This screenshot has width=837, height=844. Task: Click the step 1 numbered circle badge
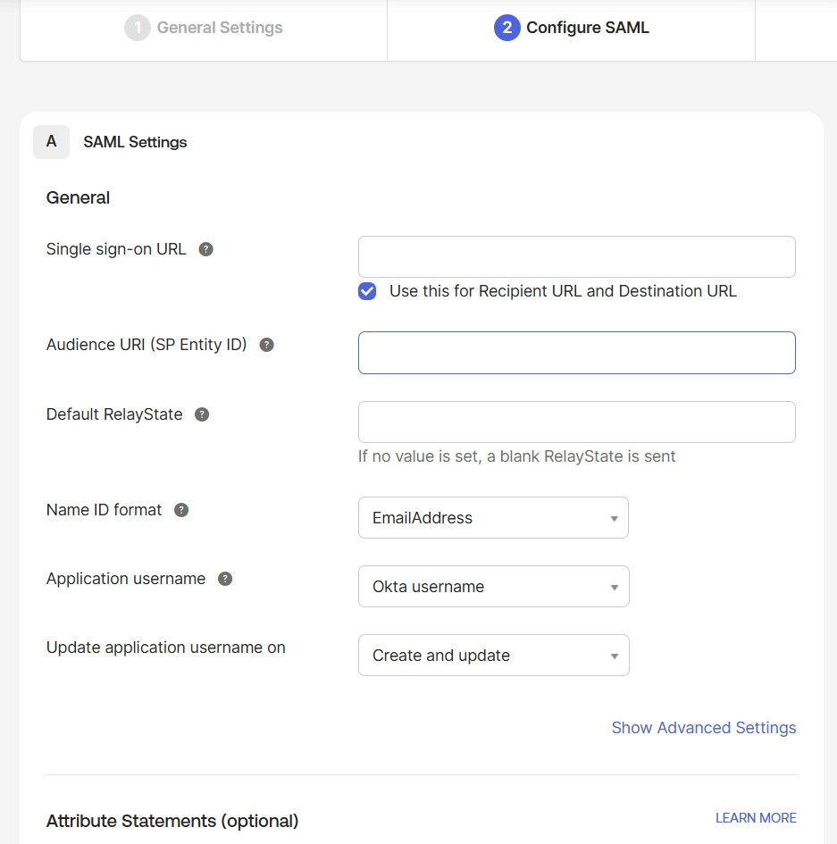(138, 28)
